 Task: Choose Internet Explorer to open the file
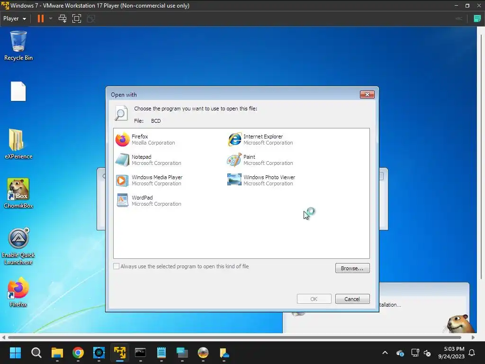tap(260, 140)
